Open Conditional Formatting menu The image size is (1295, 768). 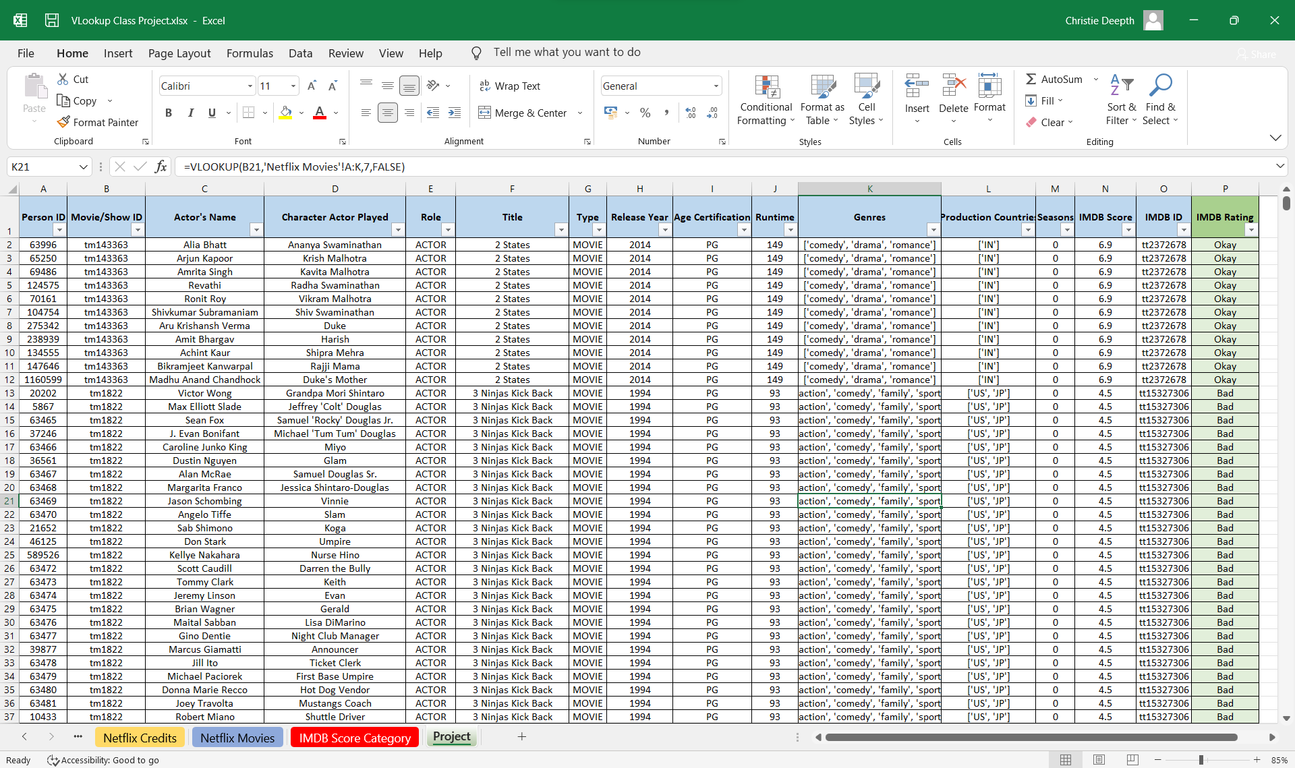coord(766,100)
